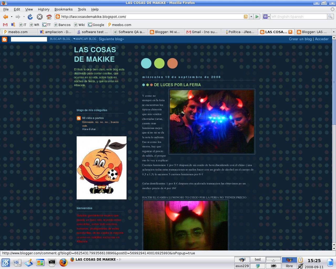Switch to the Gmail tab
Image resolution: width=336 pixels, height=269 pixels.
202,32
